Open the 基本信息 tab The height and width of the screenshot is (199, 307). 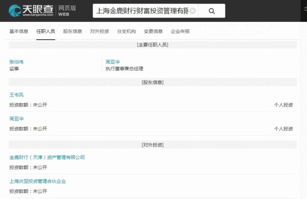pyautogui.click(x=19, y=31)
